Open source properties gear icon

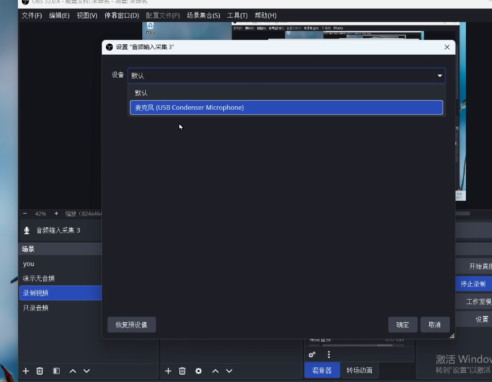tap(198, 371)
